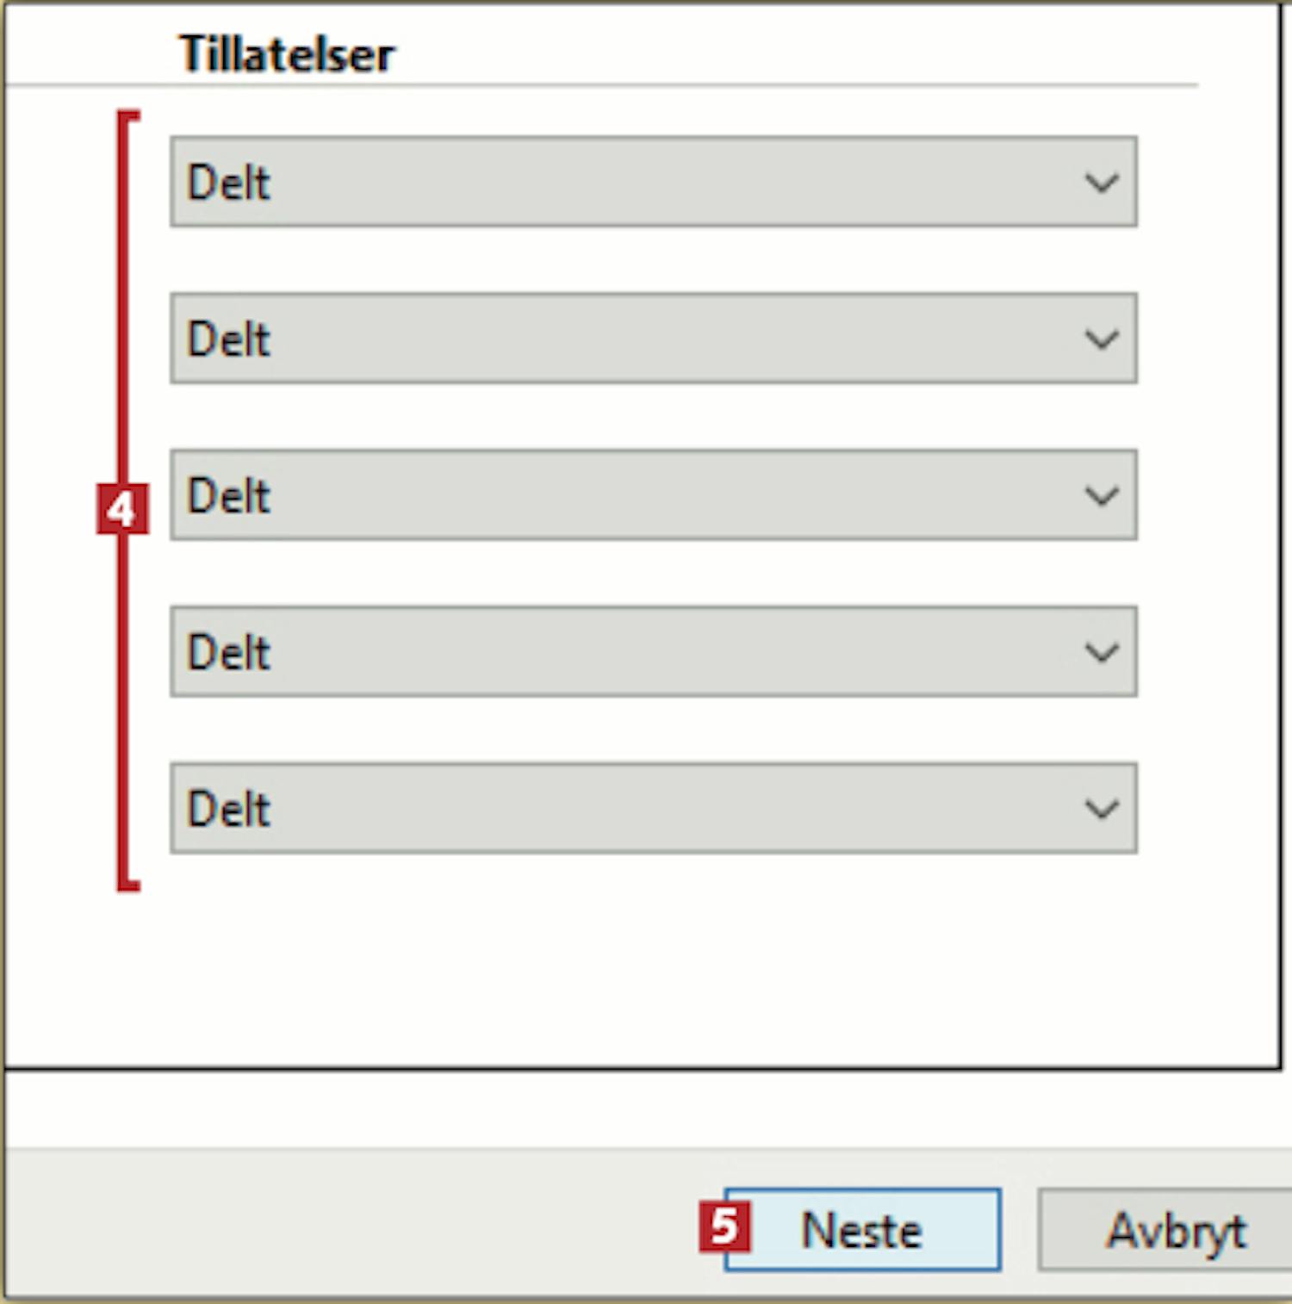Open the first Delt permission dropdown

point(653,183)
